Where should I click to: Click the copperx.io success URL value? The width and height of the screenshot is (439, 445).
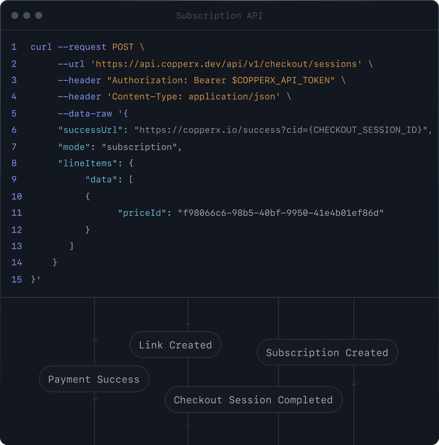[281, 130]
